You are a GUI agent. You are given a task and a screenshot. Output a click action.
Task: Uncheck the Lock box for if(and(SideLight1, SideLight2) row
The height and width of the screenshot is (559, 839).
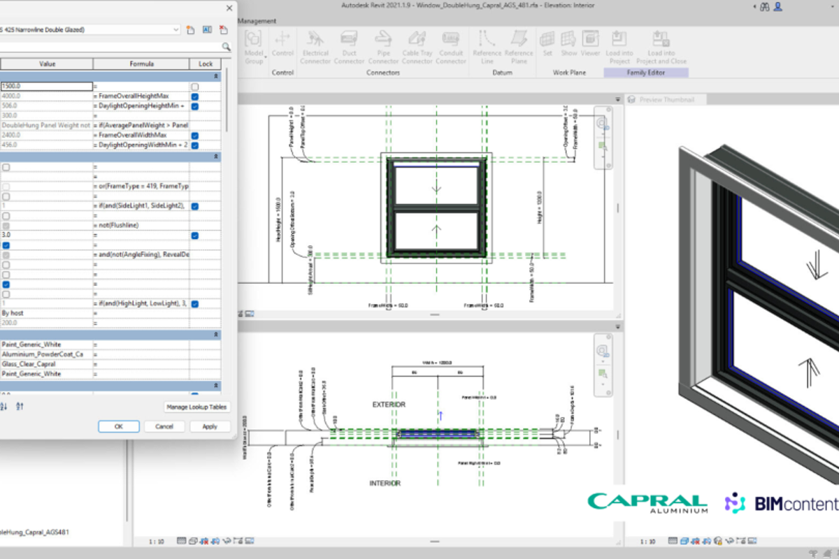(x=195, y=207)
